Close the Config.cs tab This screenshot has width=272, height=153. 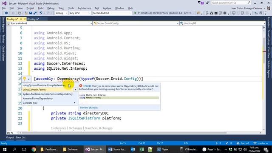point(25,19)
